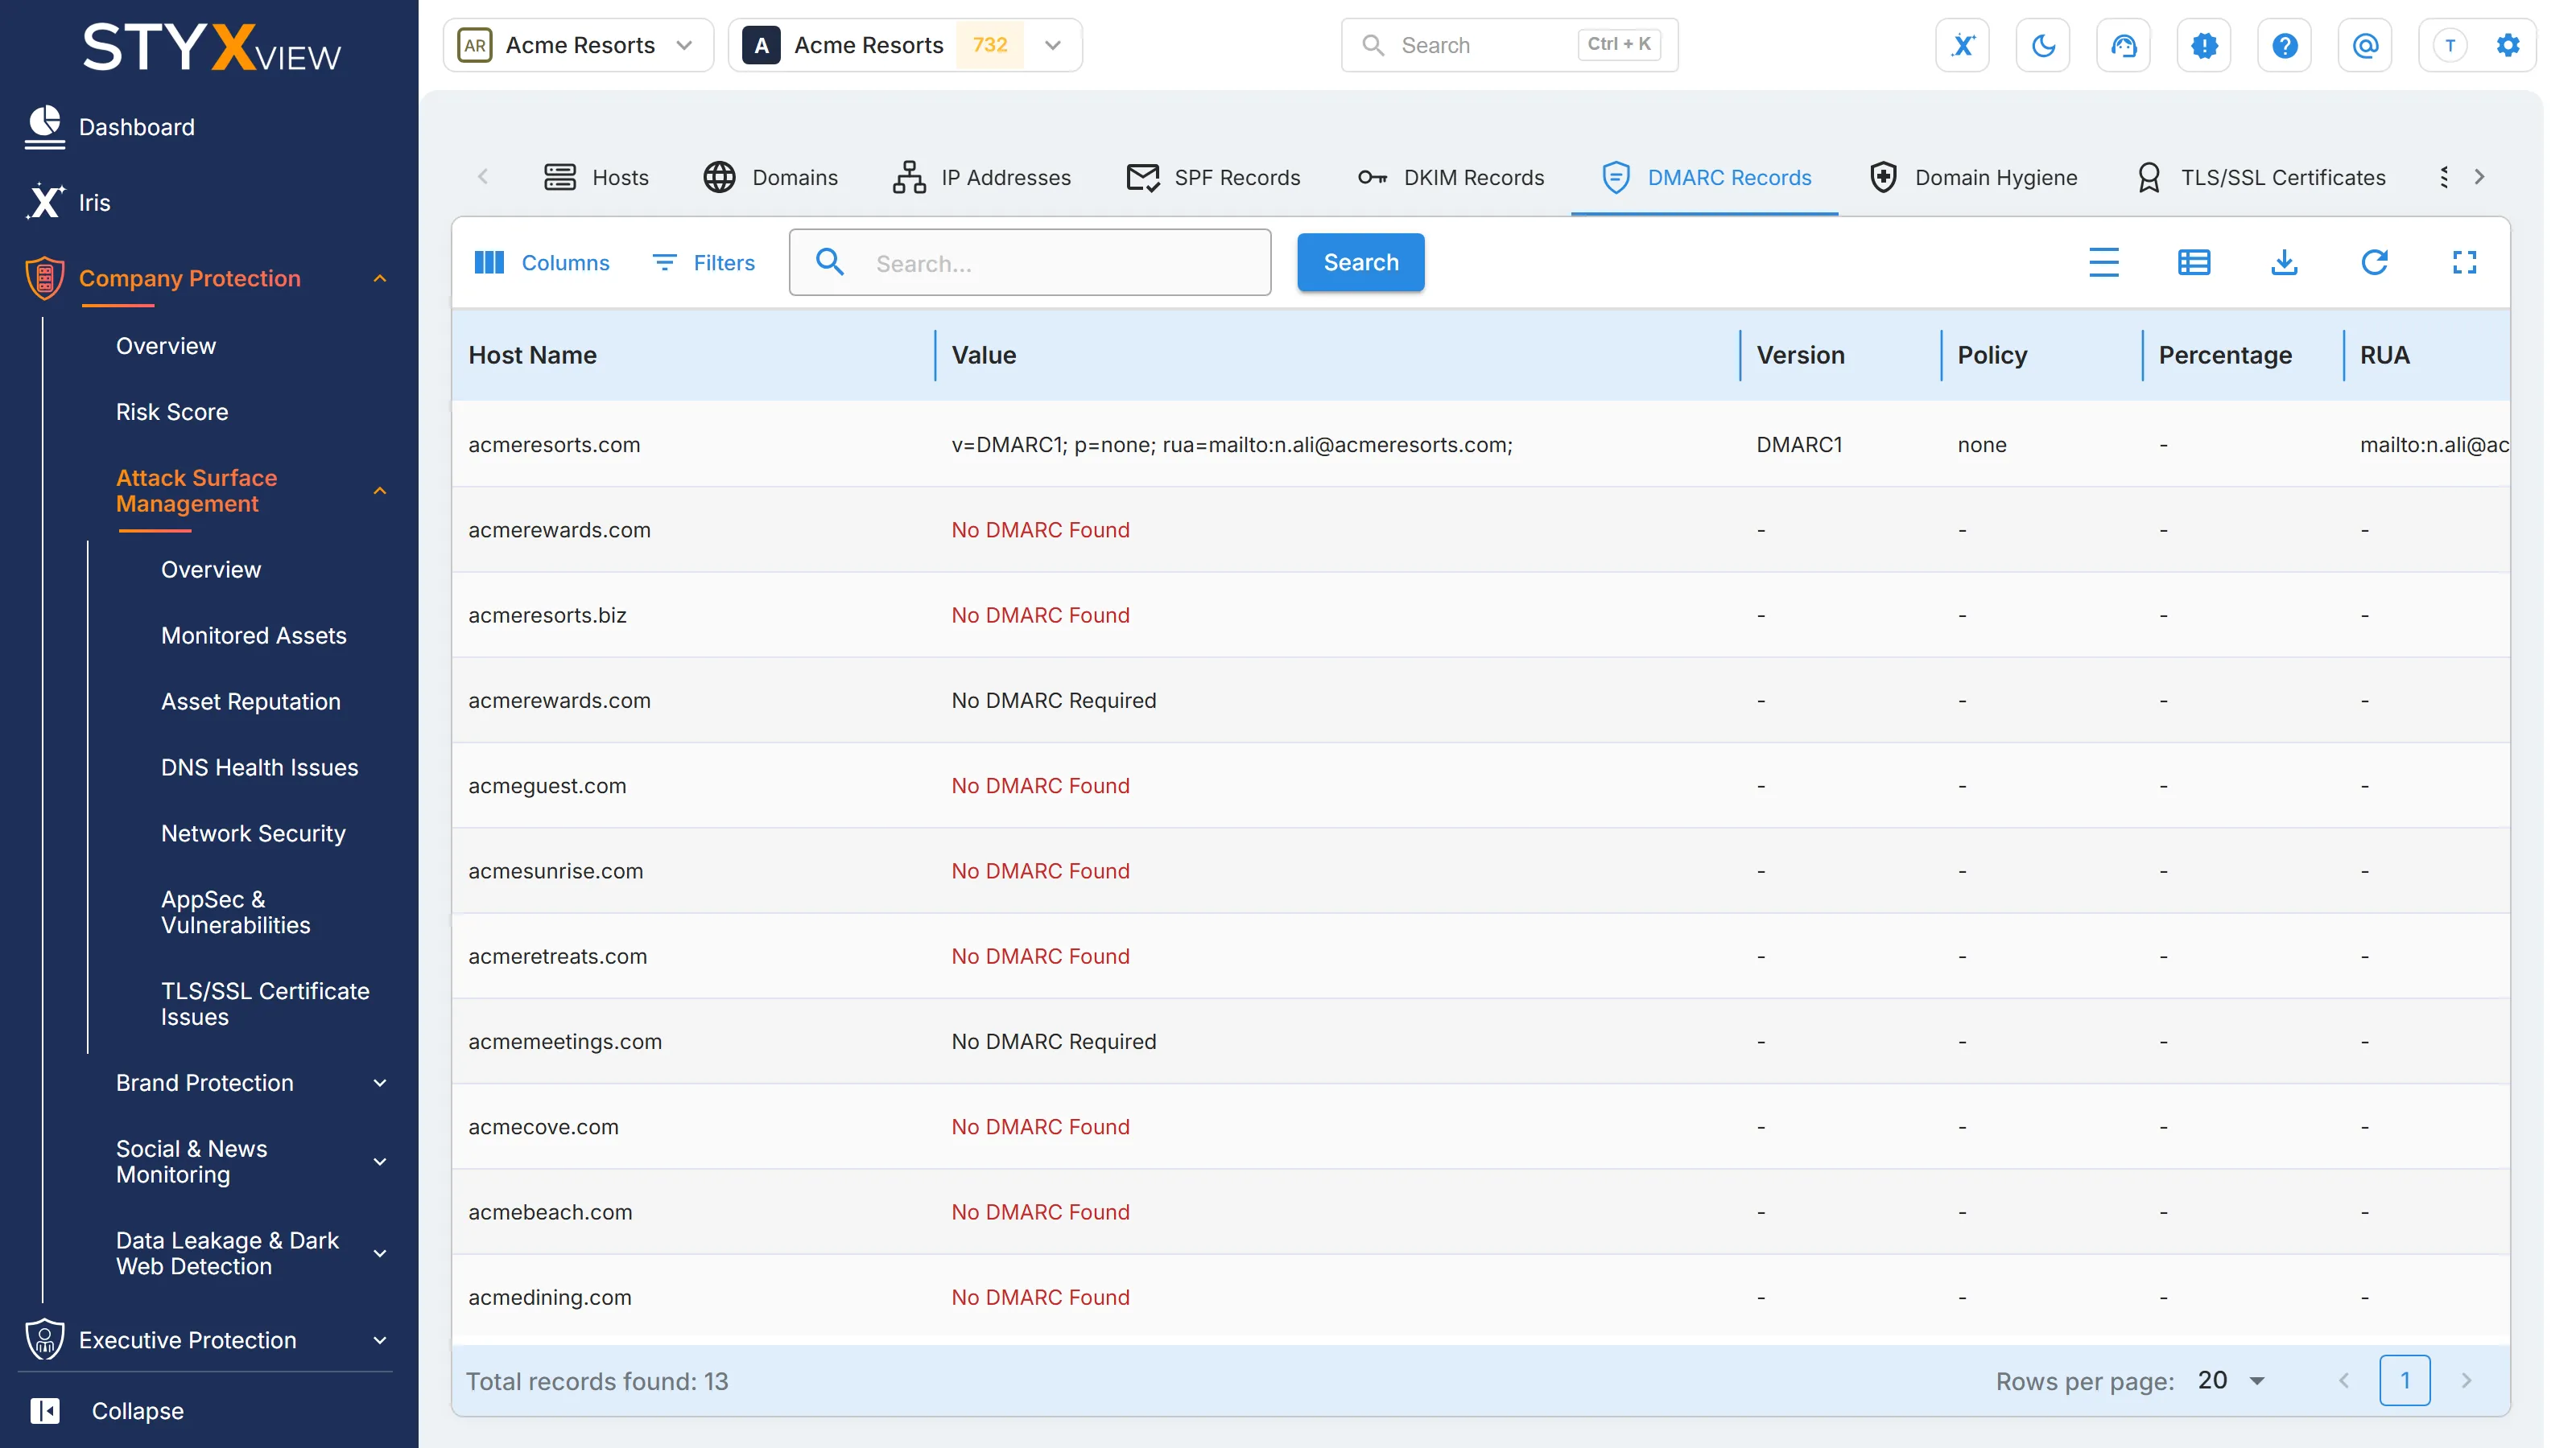Open Risk Score in sidebar
This screenshot has width=2576, height=1448.
[172, 412]
